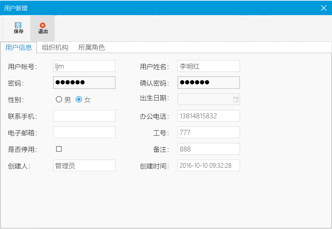Viewport: 332px width, 229px height.
Task: Click the 备注 field containing 888
Action: (208, 149)
